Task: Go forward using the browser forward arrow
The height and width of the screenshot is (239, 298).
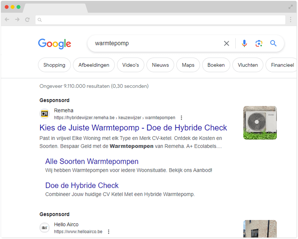Action: tap(17, 20)
